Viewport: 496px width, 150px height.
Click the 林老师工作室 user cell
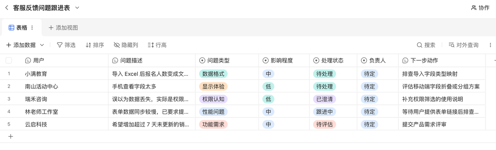tap(65, 112)
